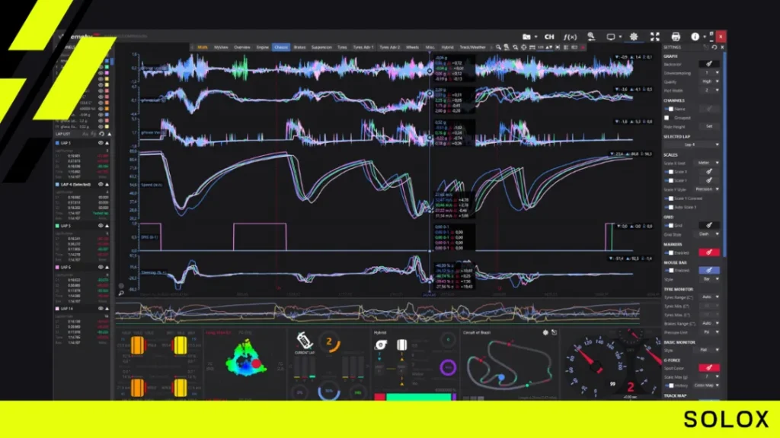This screenshot has height=438, width=780.
Task: Pick the blue Mouse Bar color swatch
Action: pos(709,270)
